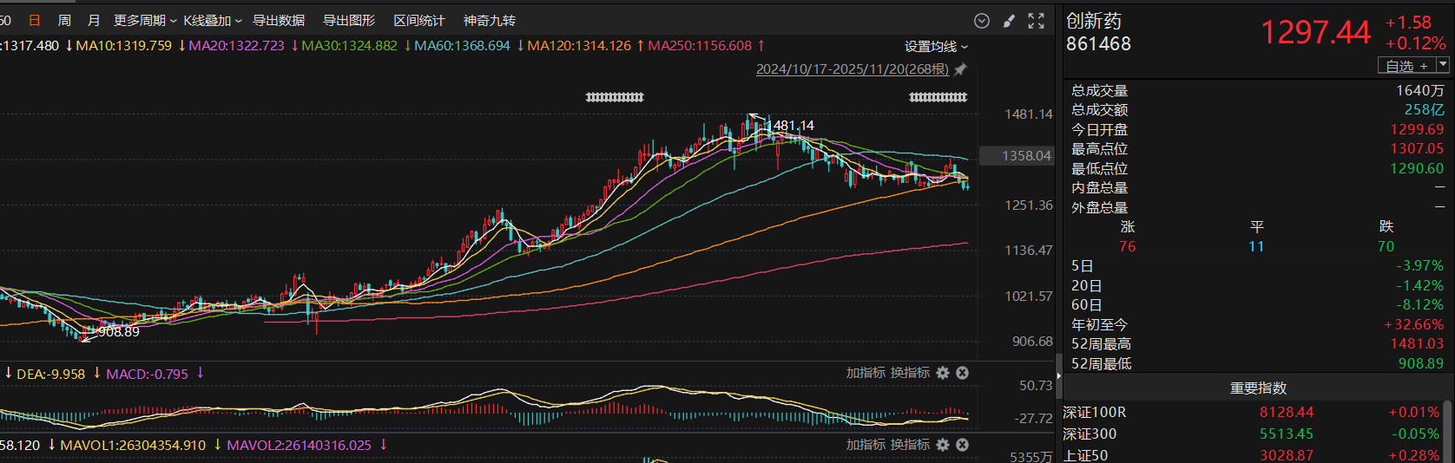Click the MA10:1319.759 legend label
The height and width of the screenshot is (463, 1455).
[123, 46]
